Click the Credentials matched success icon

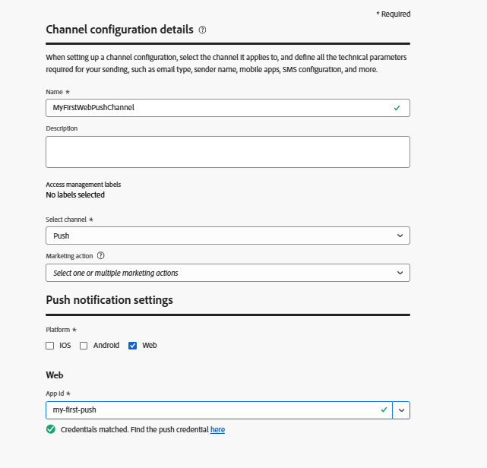pos(51,429)
